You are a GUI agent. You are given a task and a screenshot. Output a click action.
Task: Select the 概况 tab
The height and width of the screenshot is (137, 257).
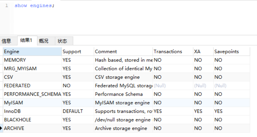[x=44, y=41]
